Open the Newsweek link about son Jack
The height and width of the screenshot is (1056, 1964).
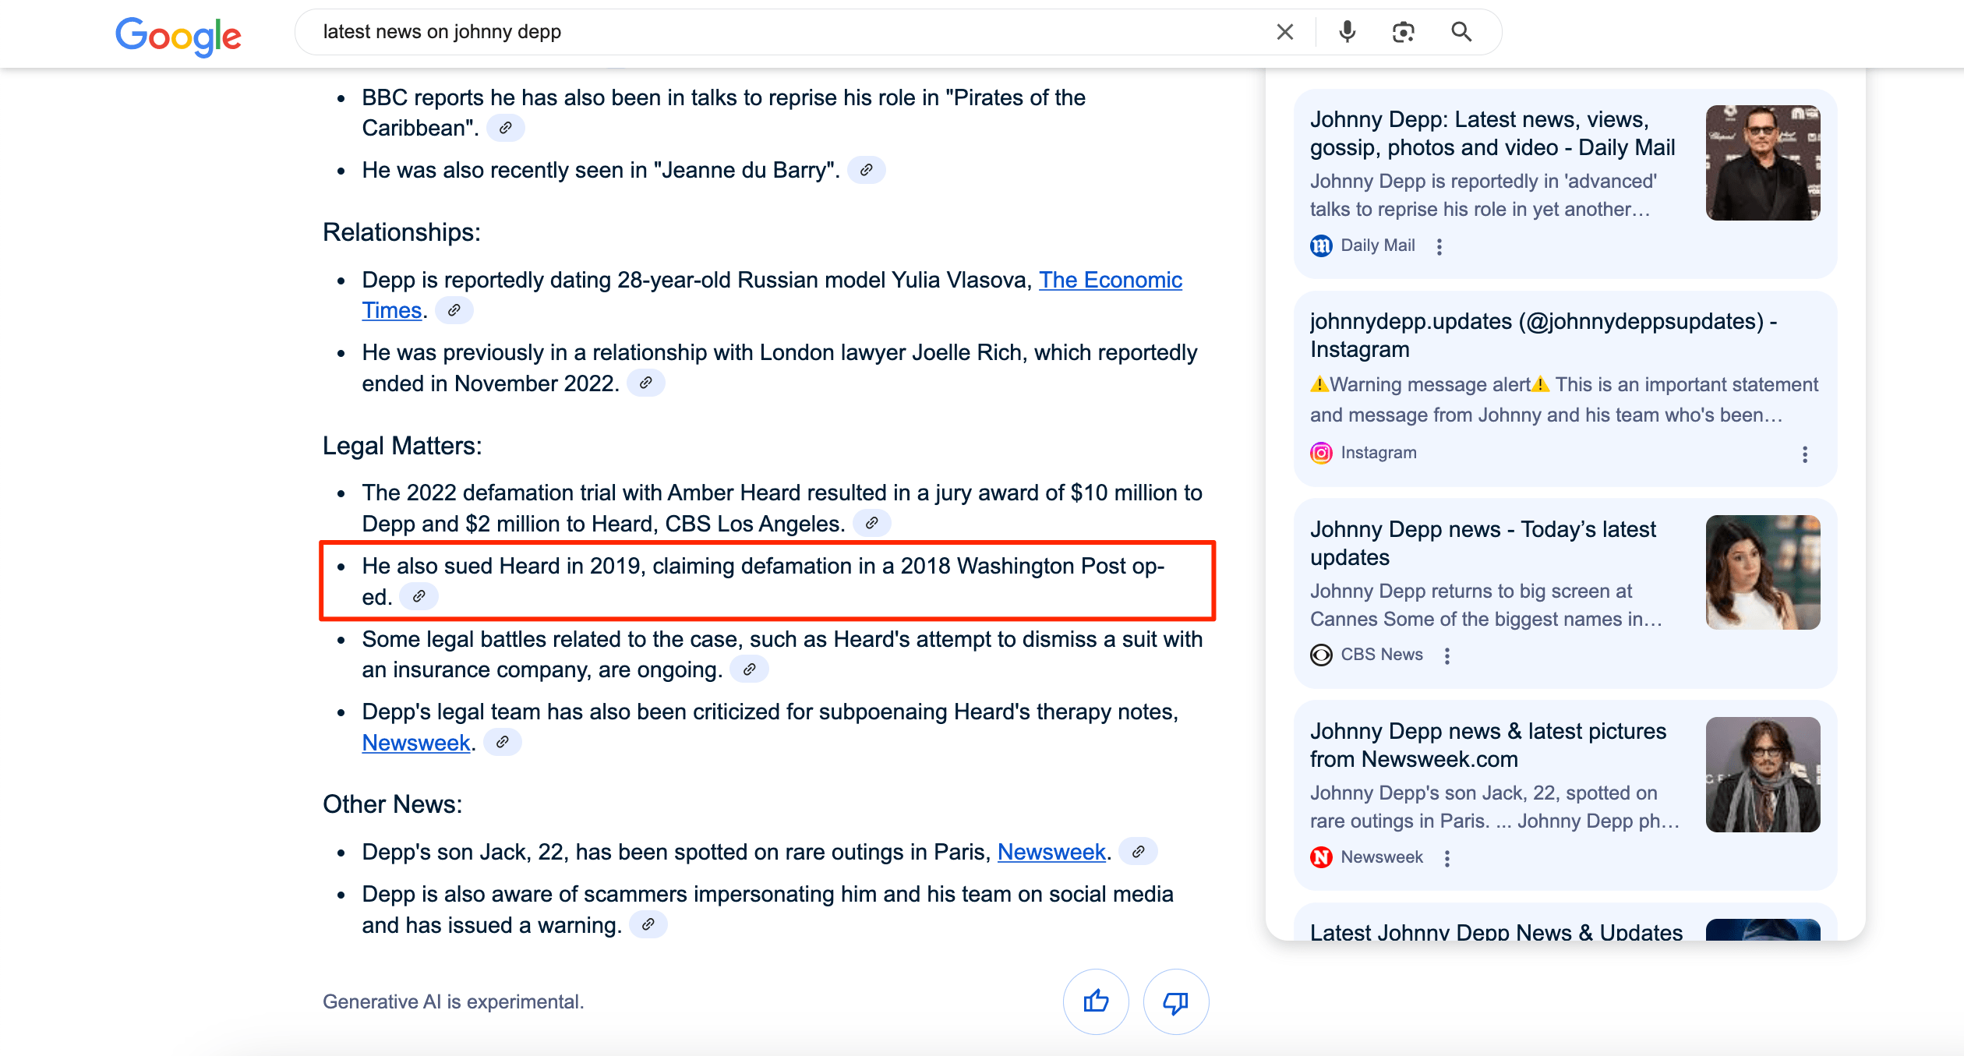(1051, 852)
